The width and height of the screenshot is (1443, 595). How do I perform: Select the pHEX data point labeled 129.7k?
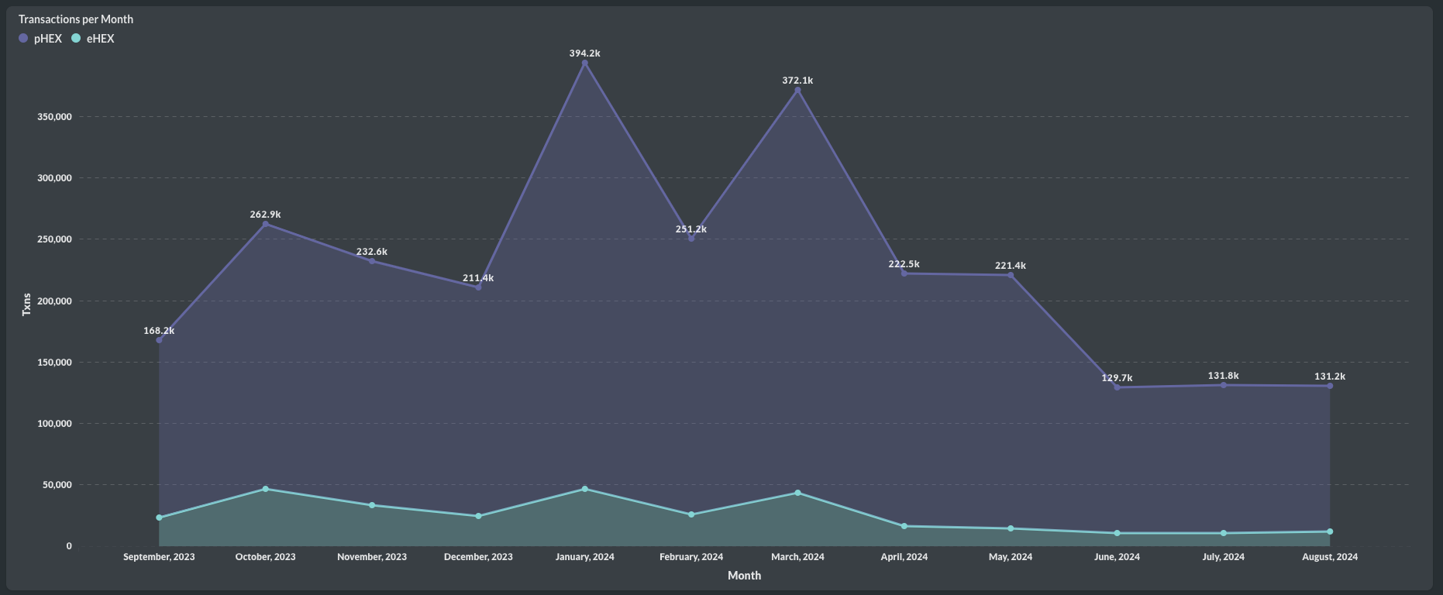coord(1117,387)
